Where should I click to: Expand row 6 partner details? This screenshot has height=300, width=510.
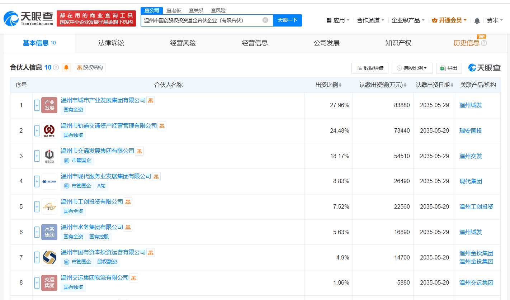click(x=37, y=232)
